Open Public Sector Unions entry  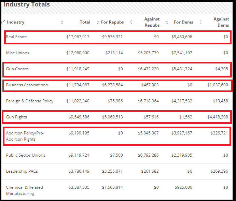(26, 155)
